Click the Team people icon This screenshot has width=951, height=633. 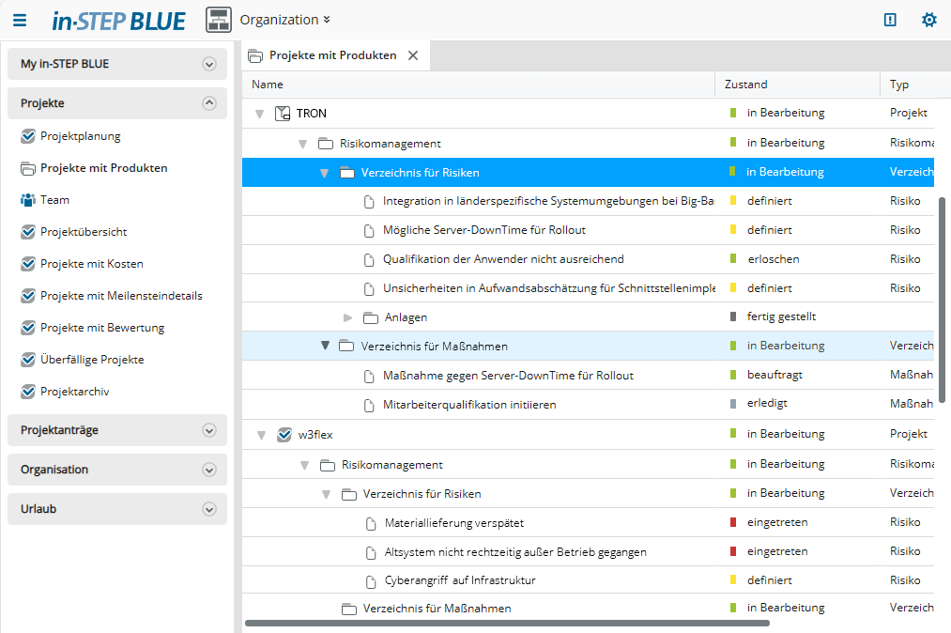point(27,200)
